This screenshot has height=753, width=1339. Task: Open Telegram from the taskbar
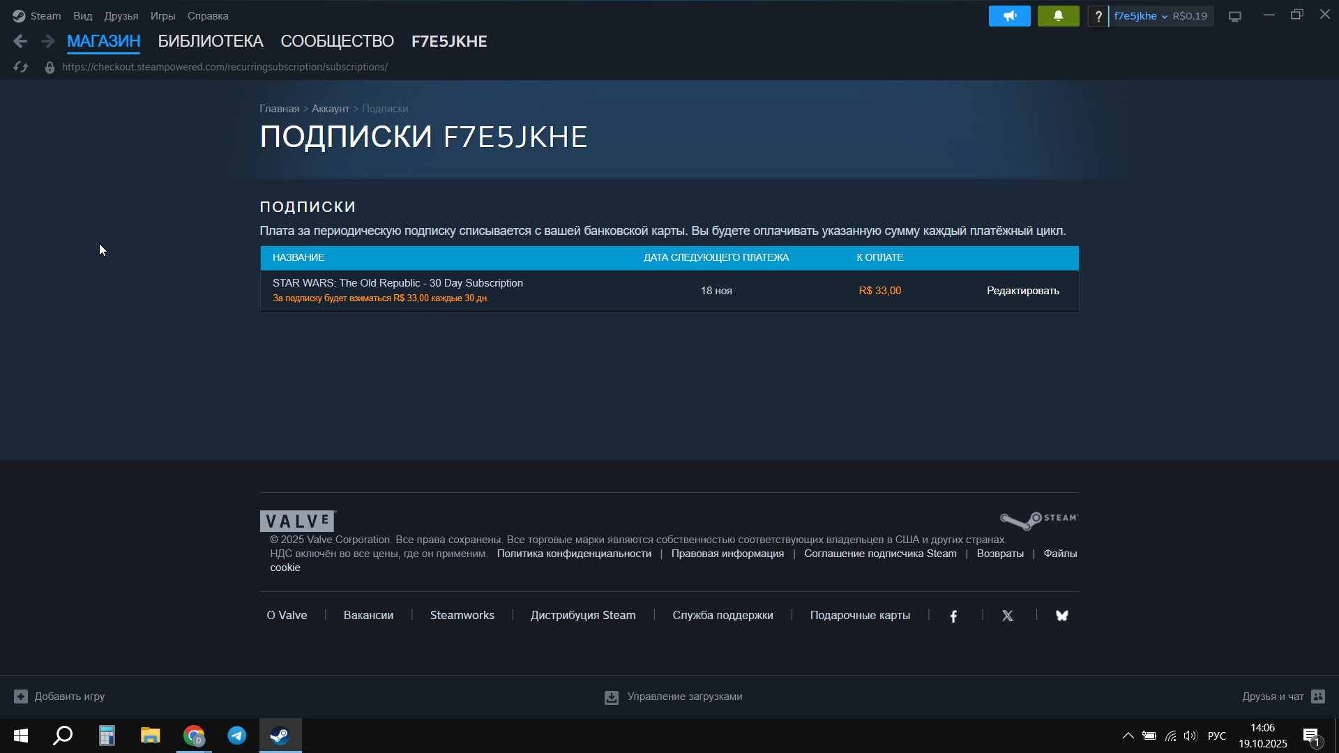tap(237, 736)
